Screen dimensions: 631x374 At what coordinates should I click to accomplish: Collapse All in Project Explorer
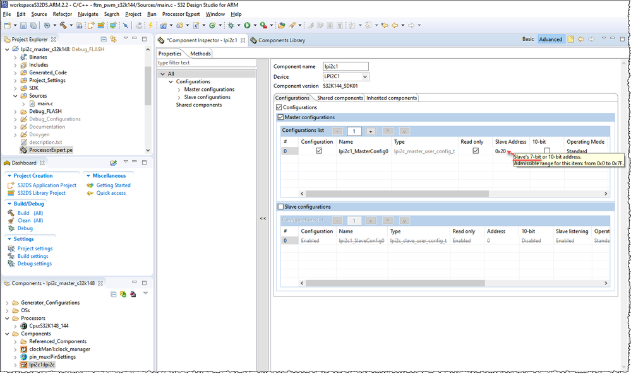pos(104,39)
